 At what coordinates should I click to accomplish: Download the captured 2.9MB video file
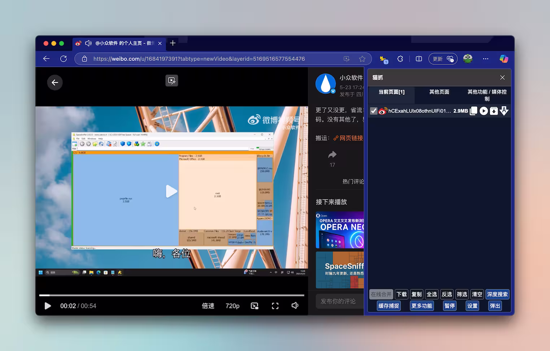pyautogui.click(x=494, y=111)
